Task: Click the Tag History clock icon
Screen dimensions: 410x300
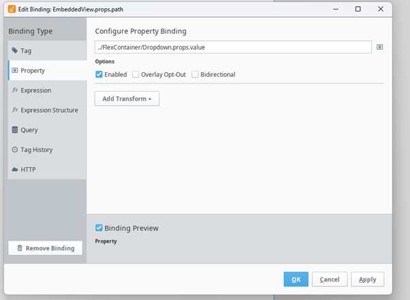Action: pos(15,150)
